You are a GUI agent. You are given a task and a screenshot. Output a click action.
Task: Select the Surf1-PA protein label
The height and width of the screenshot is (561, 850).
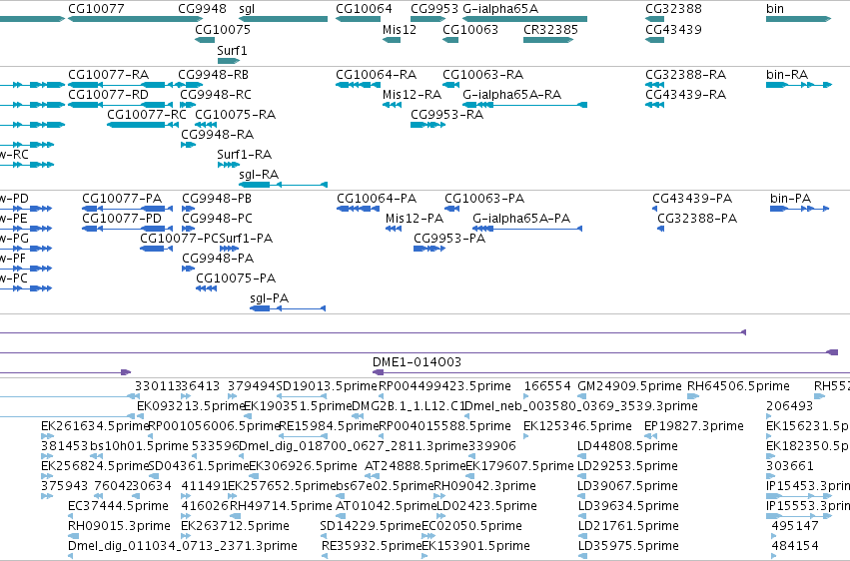[246, 239]
